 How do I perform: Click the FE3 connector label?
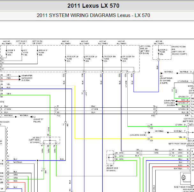(x=153, y=116)
